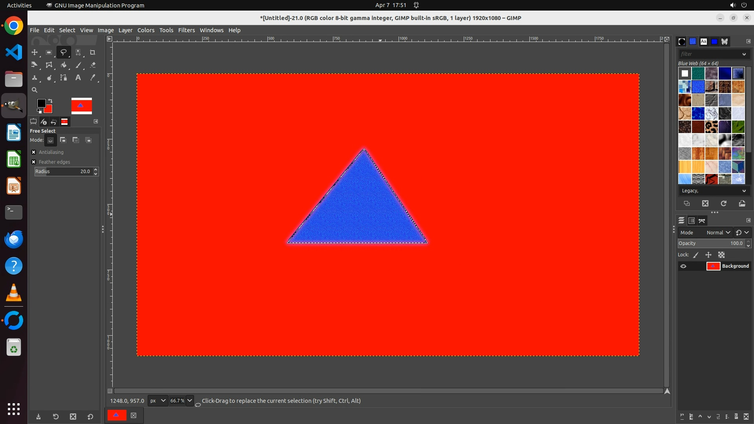
Task: Select the Text tool
Action: click(x=78, y=78)
